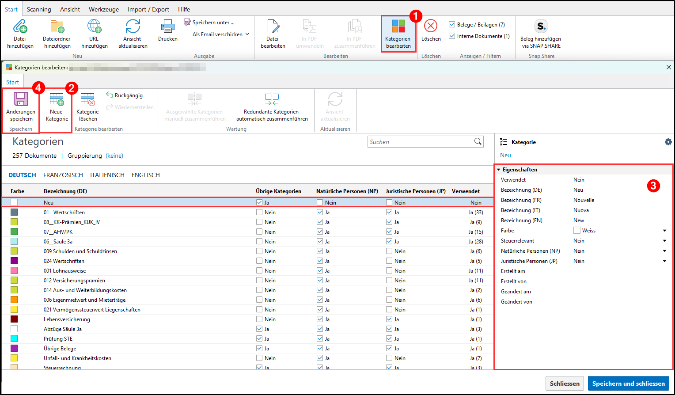Click purple swatch of 024 Wertschriften

pos(14,261)
